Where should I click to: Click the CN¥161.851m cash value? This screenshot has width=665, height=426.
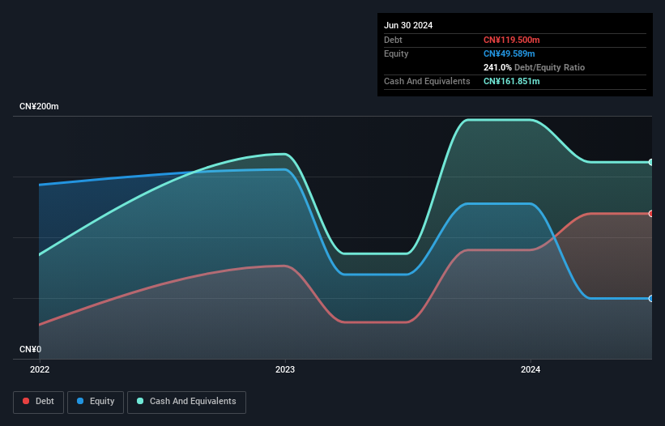pyautogui.click(x=511, y=81)
